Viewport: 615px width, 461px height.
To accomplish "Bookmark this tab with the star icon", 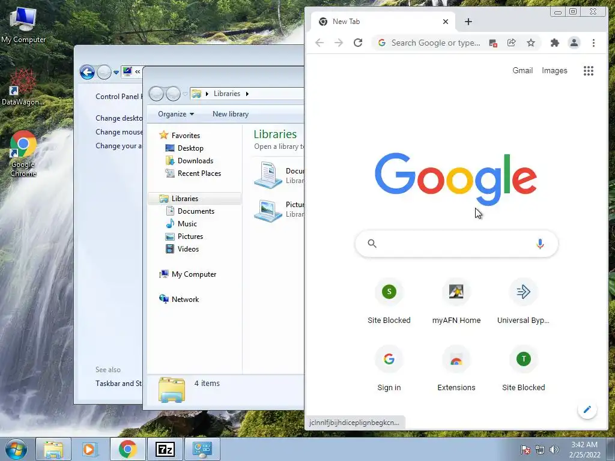I will point(531,43).
